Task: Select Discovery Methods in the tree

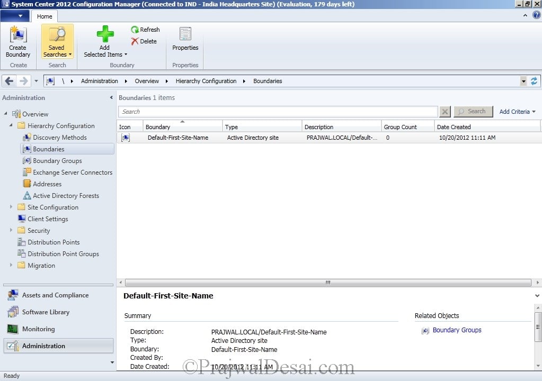Action: coord(60,138)
